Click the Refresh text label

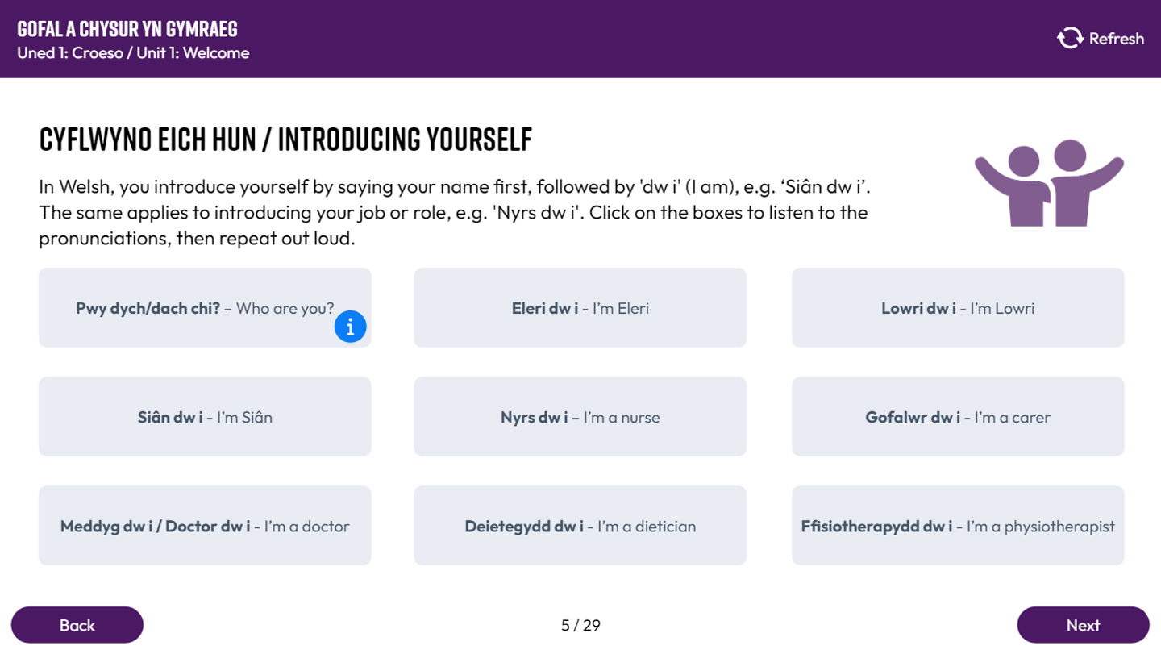[1116, 39]
